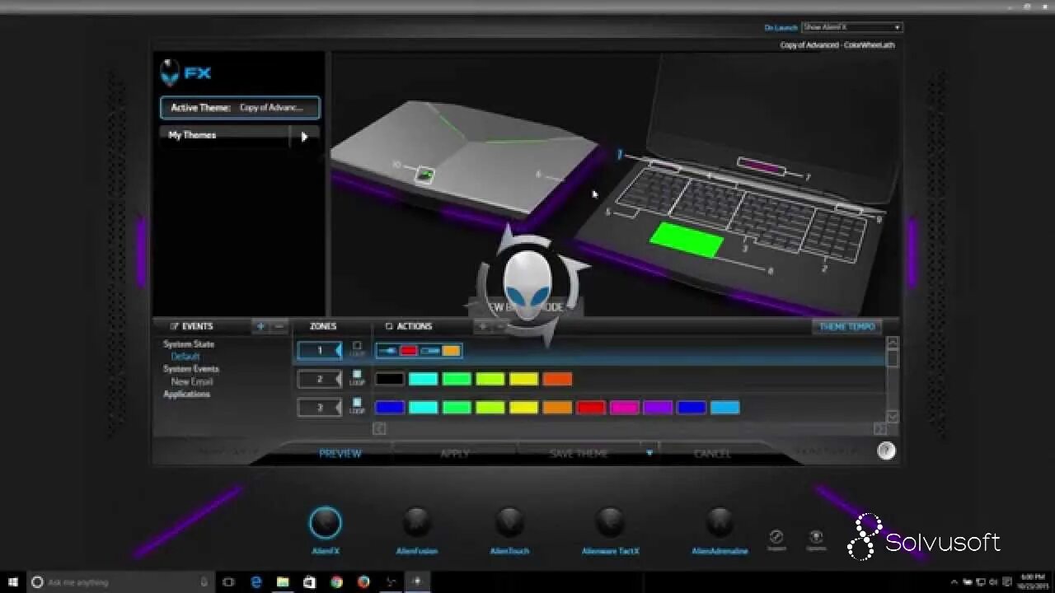This screenshot has height=593, width=1055.
Task: Toggle the Loop checkbox for zone 2
Action: [357, 374]
